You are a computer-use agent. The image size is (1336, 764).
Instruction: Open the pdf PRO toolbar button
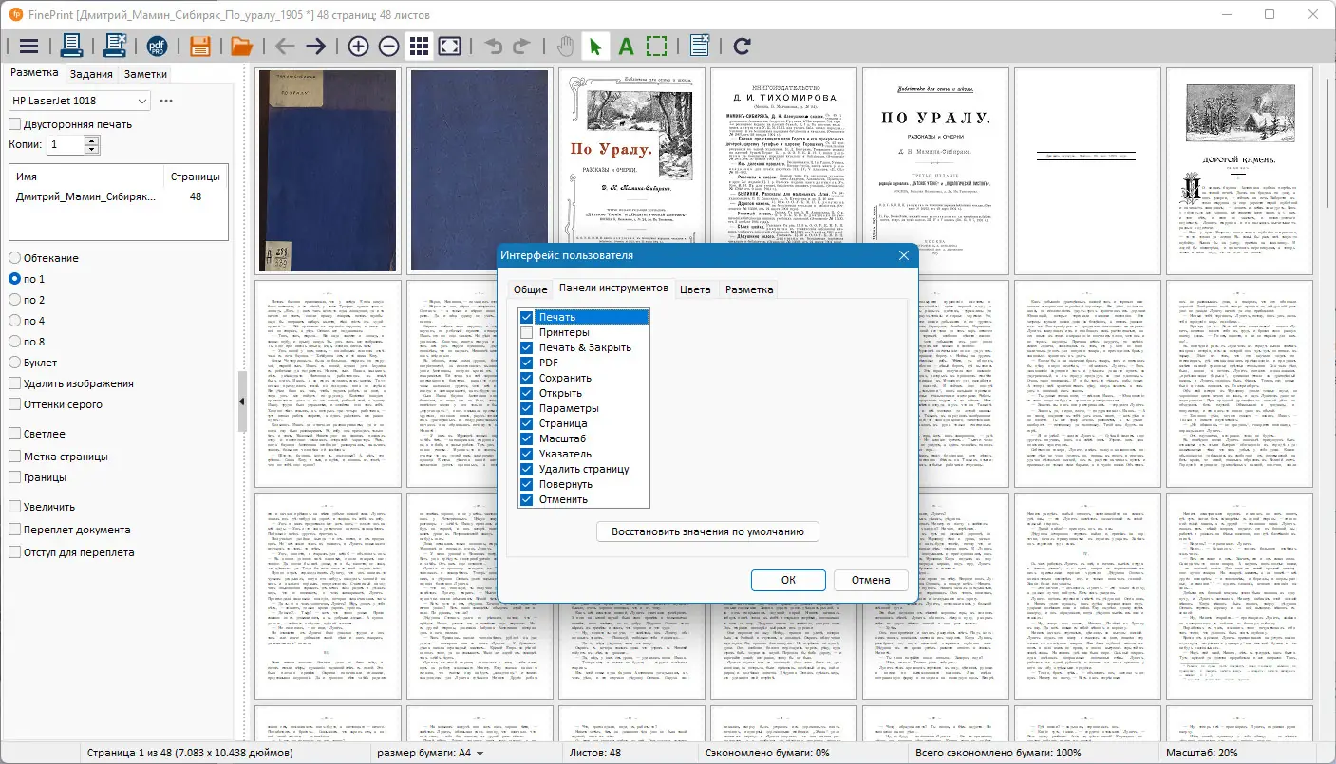[x=158, y=46]
